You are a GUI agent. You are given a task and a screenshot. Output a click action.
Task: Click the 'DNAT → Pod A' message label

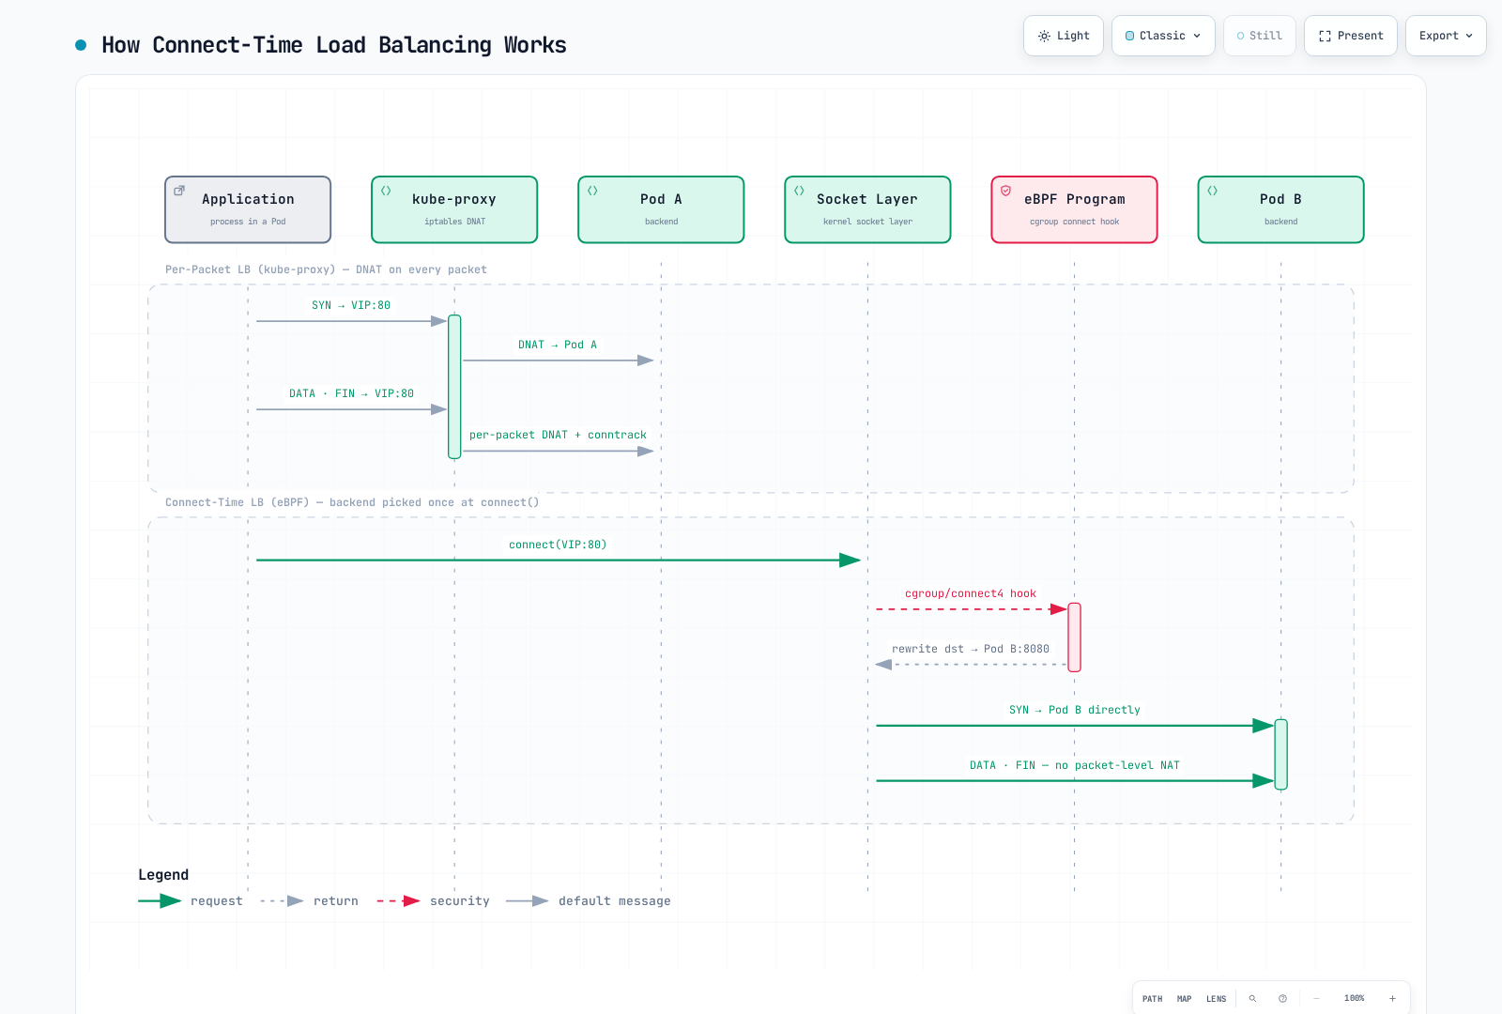tap(558, 345)
